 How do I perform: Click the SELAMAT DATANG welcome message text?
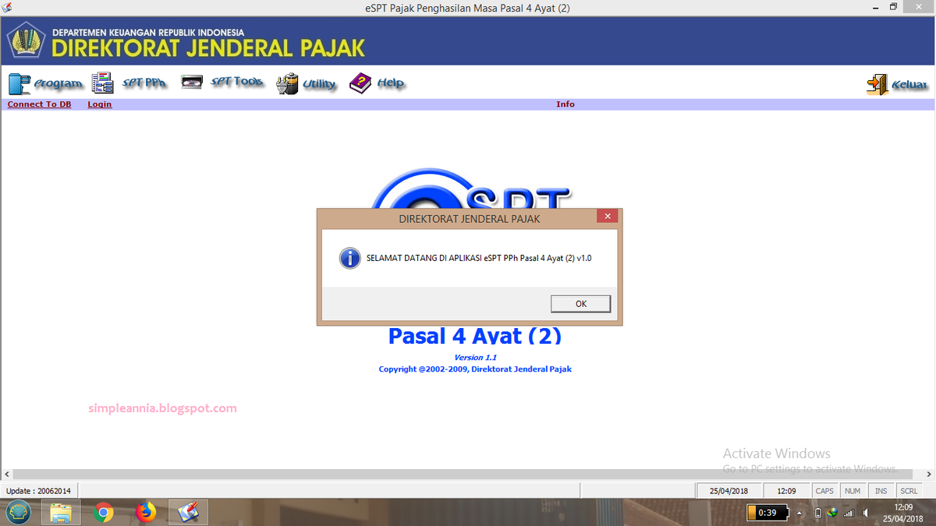click(479, 258)
